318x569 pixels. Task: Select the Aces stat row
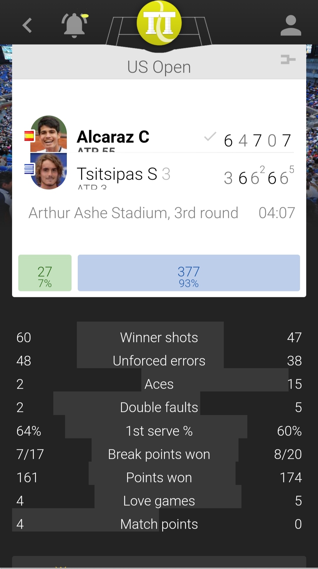tap(159, 384)
